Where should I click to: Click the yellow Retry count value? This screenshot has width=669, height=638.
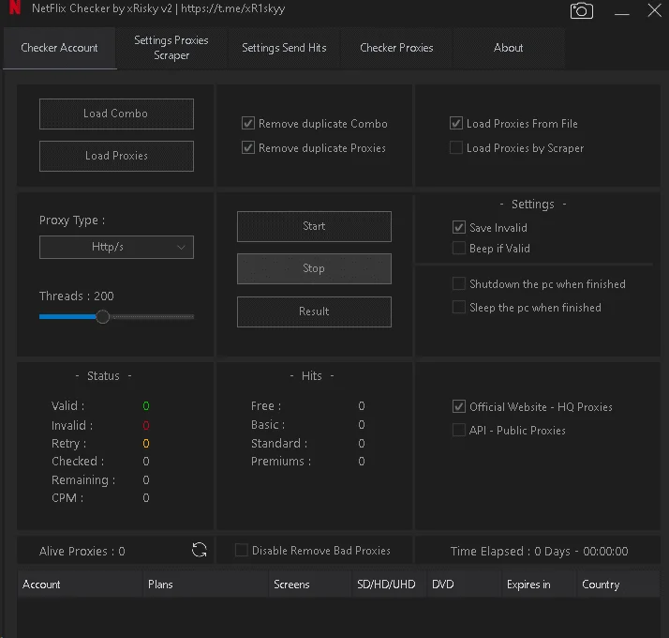146,444
